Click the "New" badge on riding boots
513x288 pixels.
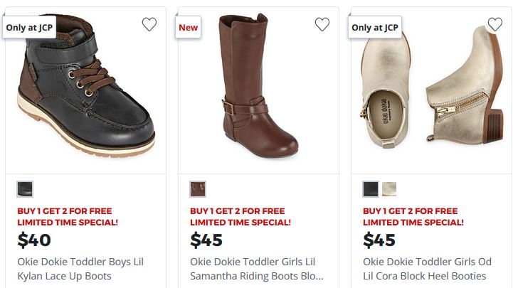(x=189, y=28)
